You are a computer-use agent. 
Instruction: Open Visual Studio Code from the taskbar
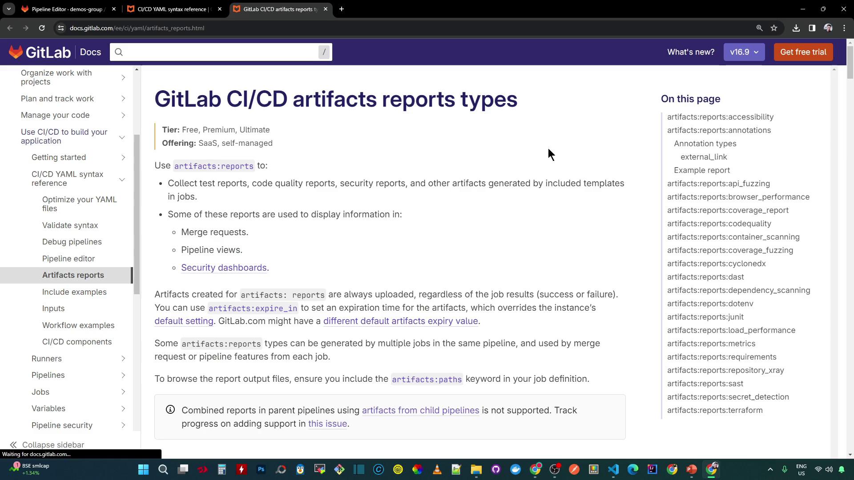(x=613, y=469)
